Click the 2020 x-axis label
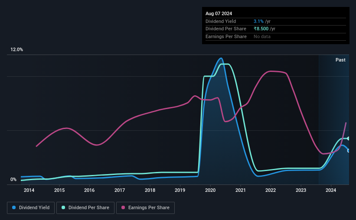This screenshot has width=356, height=220. (x=210, y=190)
